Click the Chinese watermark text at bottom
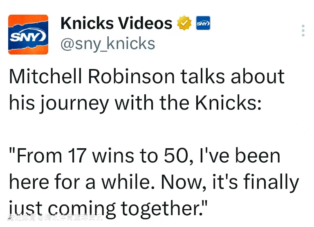This screenshot has height=227, width=314. pyautogui.click(x=55, y=218)
